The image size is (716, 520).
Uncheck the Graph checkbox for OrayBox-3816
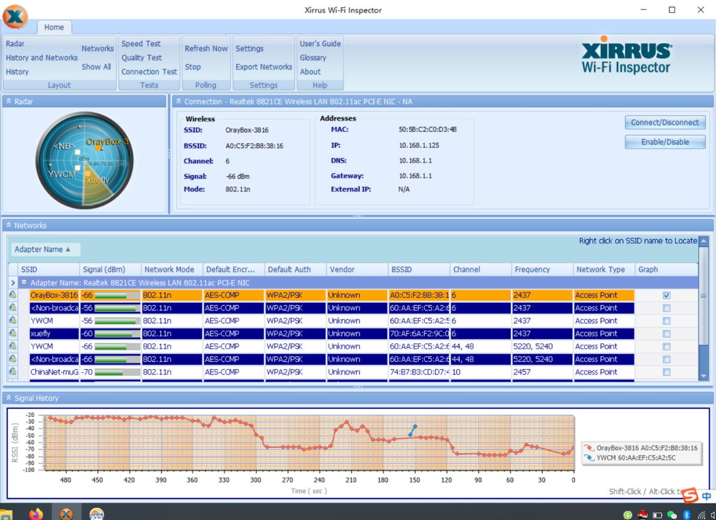point(666,295)
